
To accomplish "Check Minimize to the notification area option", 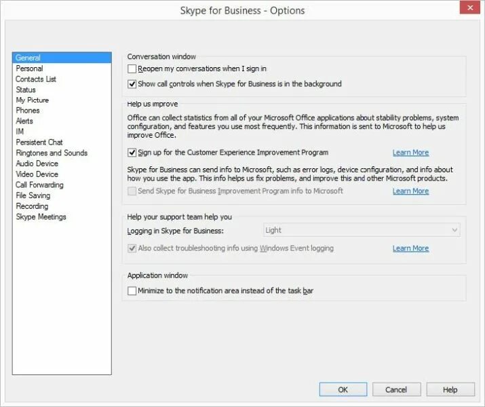I will click(x=132, y=291).
